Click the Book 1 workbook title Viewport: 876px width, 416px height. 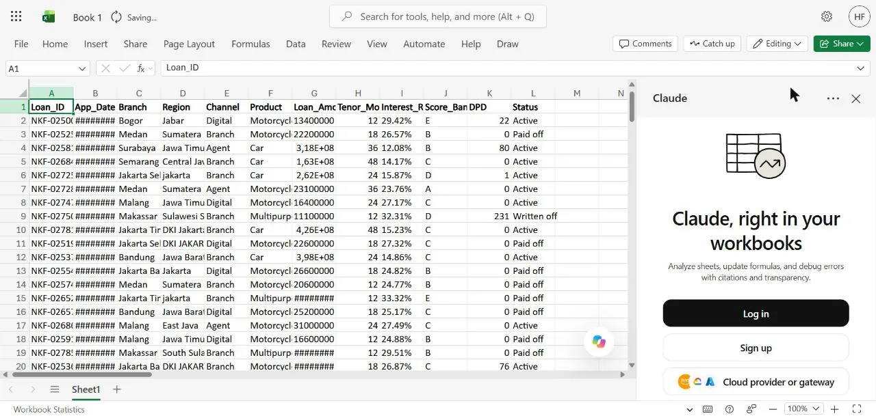(x=88, y=17)
